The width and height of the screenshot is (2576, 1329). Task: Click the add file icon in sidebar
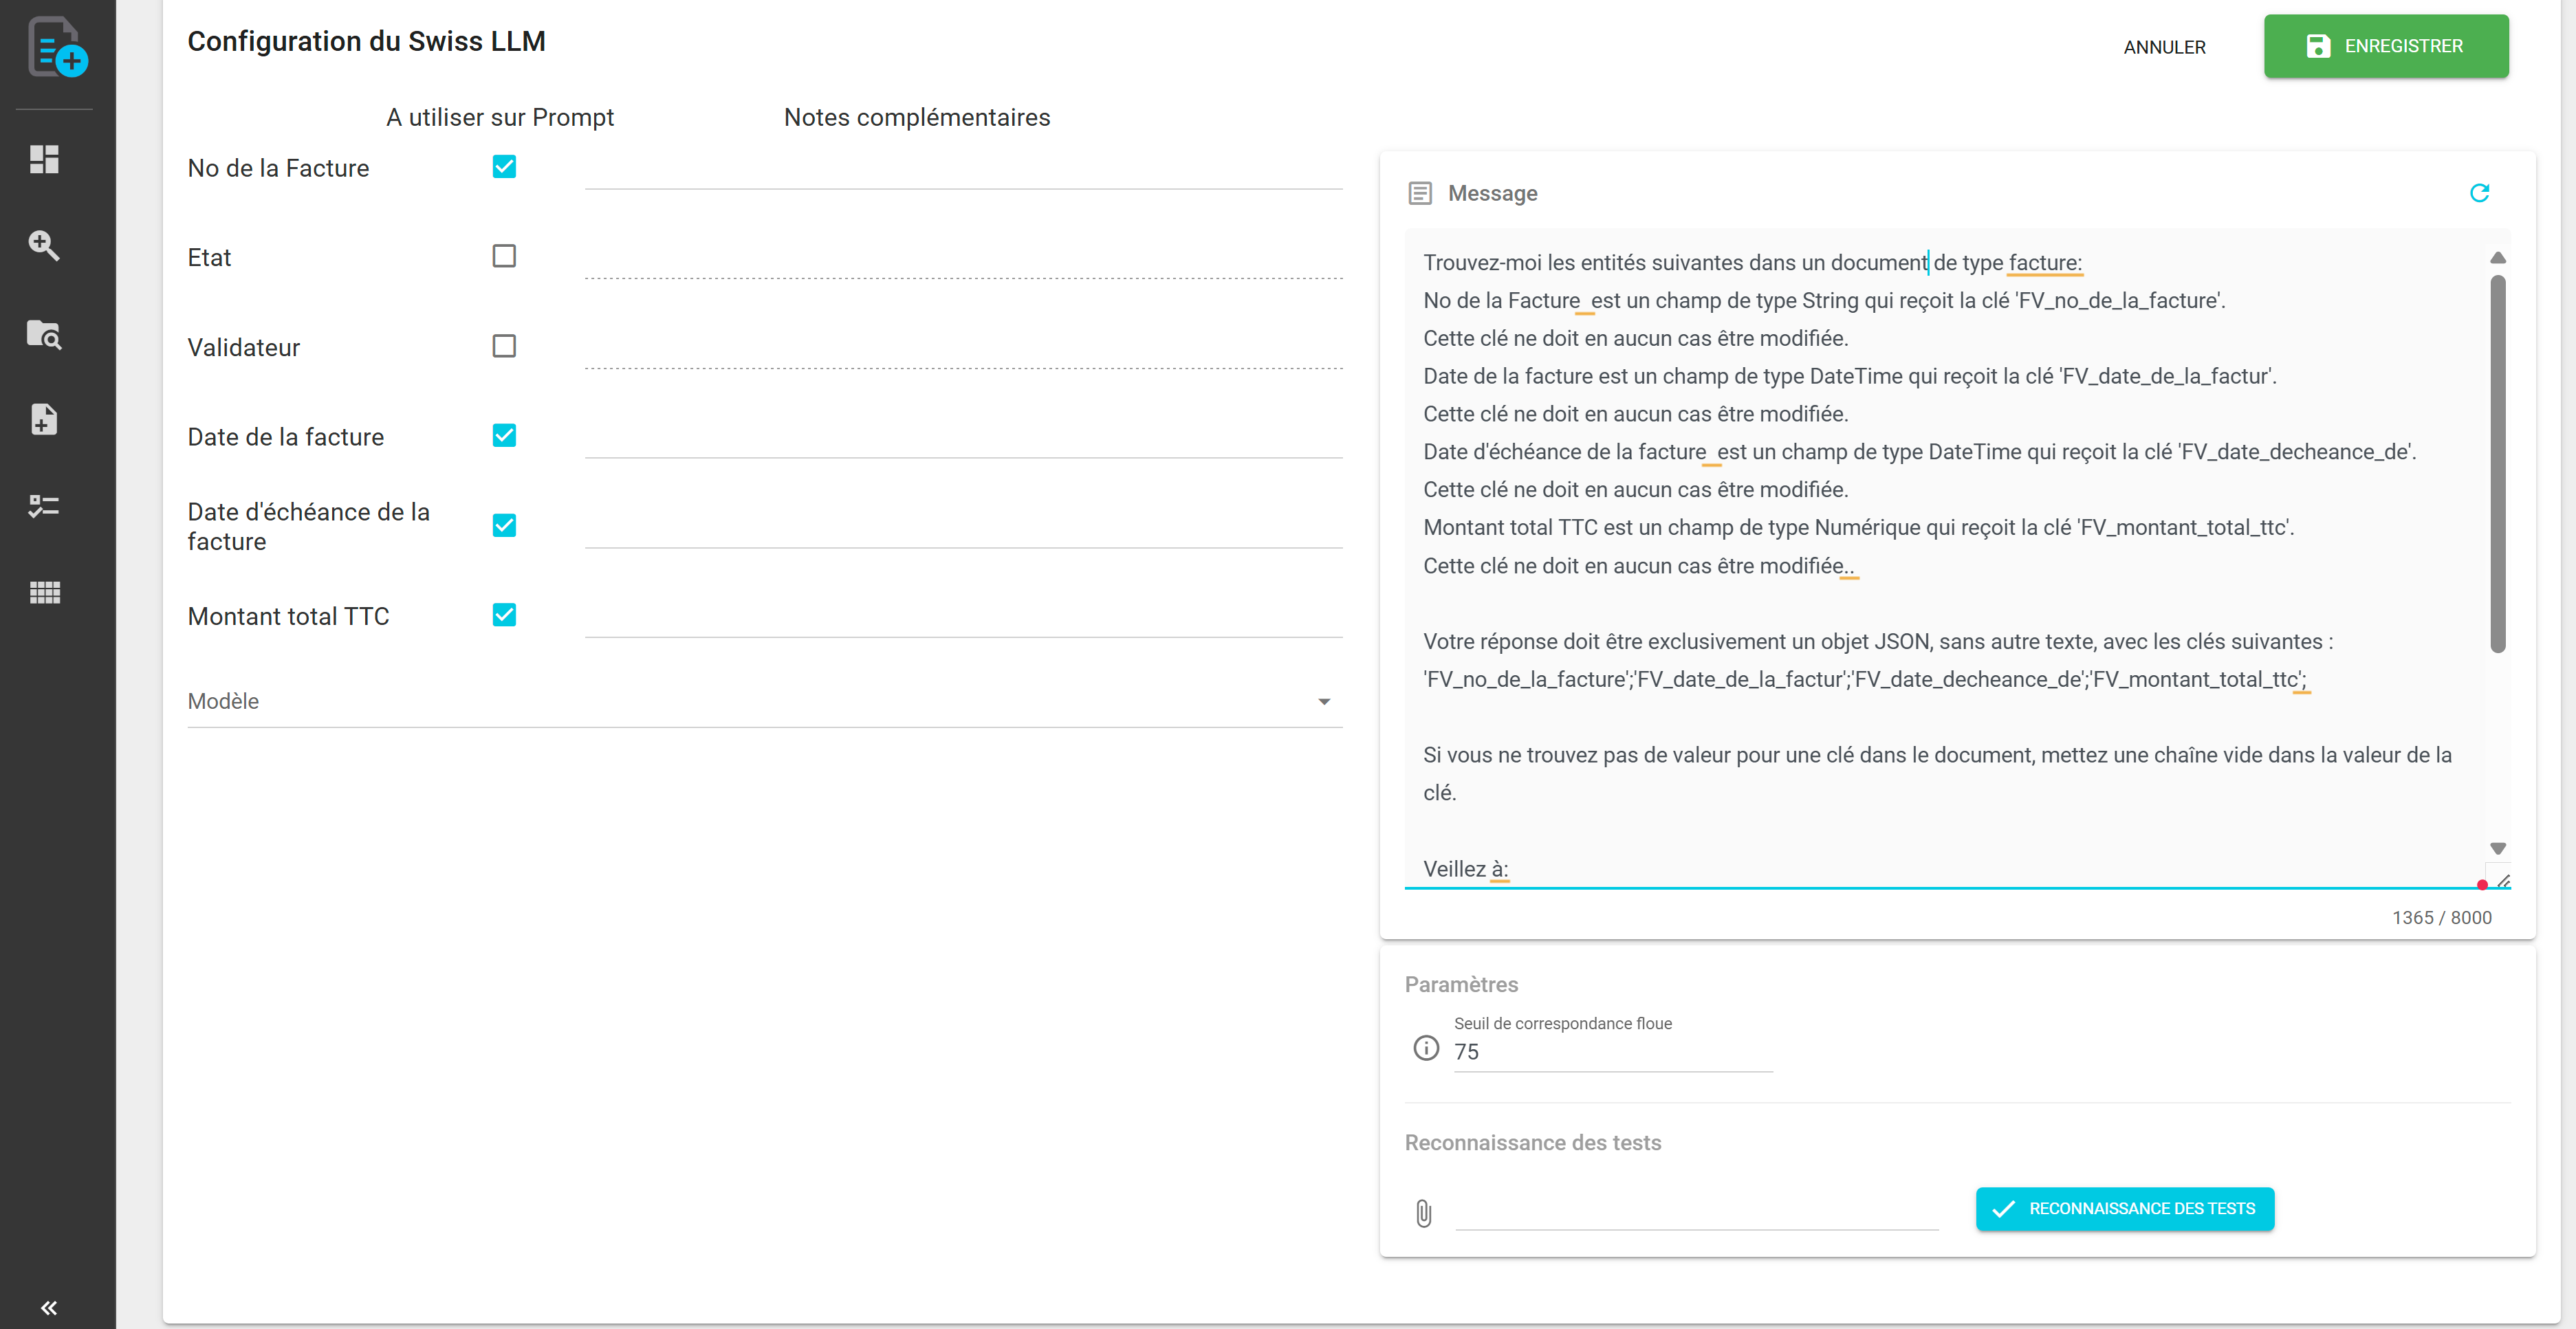(44, 420)
